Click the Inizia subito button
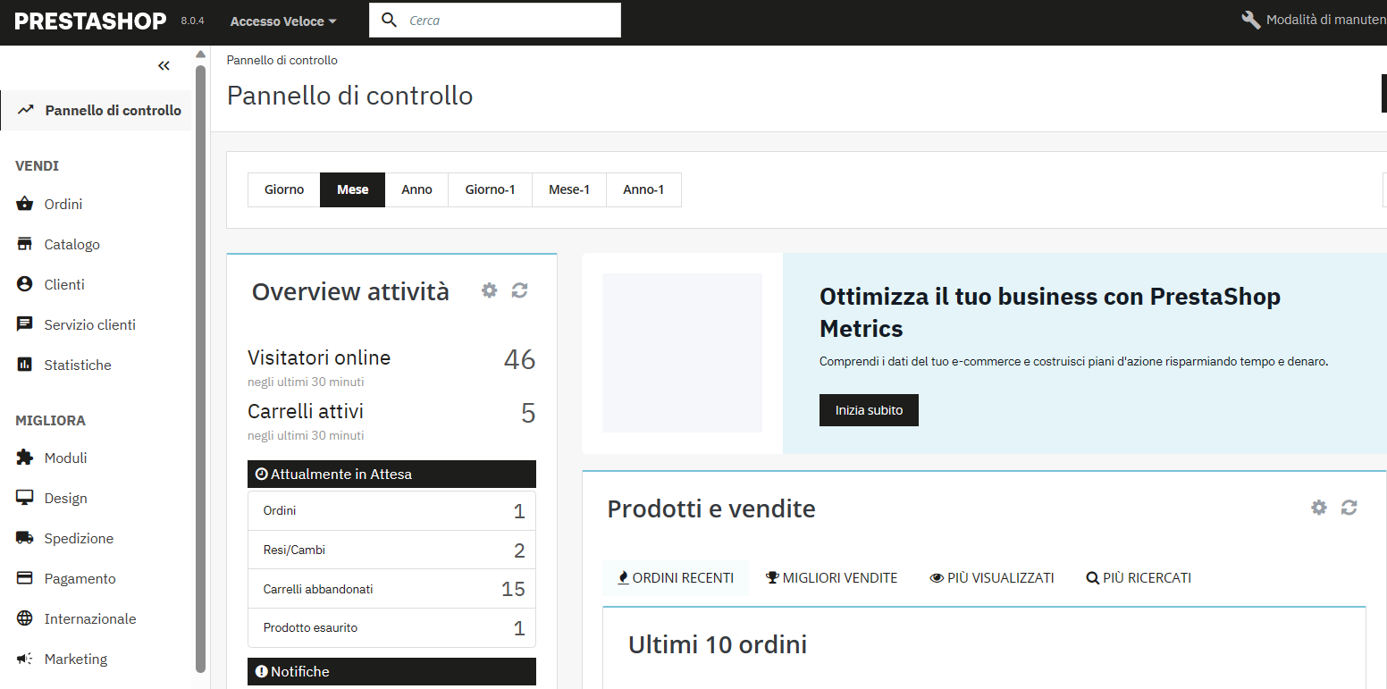The width and height of the screenshot is (1387, 689). (869, 410)
